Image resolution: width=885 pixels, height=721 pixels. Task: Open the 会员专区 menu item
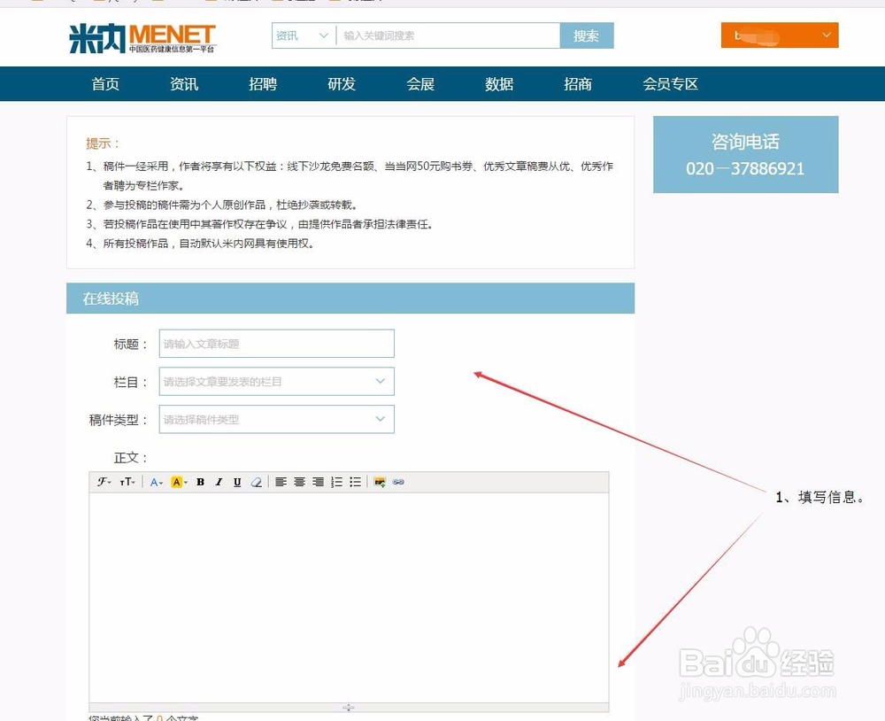point(671,83)
